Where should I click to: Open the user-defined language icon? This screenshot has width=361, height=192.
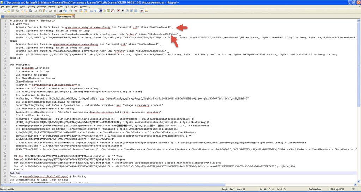104,11
